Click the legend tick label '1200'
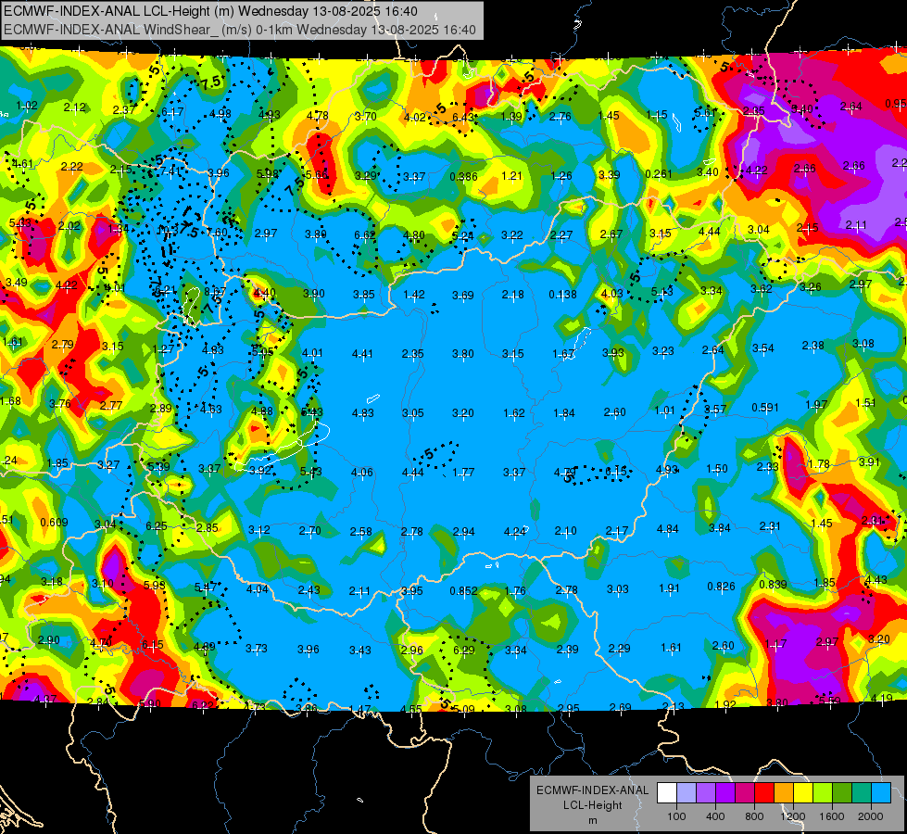Image resolution: width=907 pixels, height=834 pixels. point(793,816)
